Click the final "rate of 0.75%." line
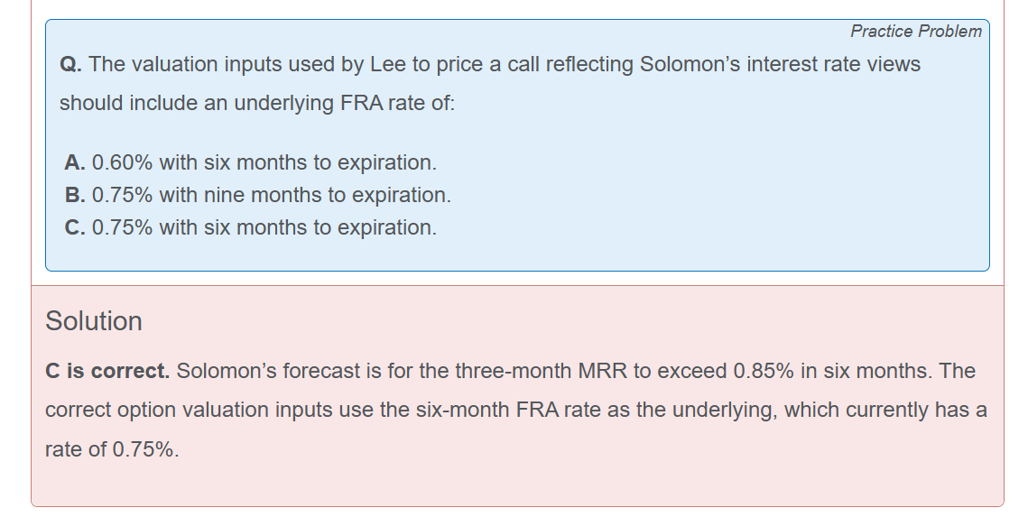1028x517 pixels. click(112, 449)
